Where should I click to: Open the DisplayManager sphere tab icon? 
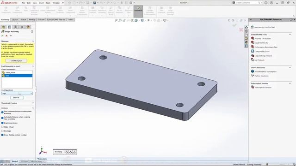tap(28, 27)
